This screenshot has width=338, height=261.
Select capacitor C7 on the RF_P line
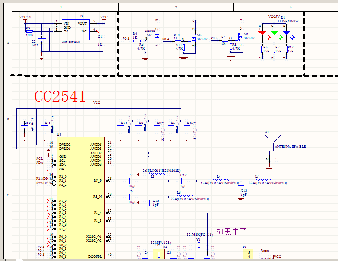click(130, 181)
